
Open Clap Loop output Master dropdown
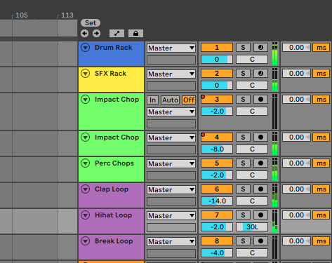pos(171,190)
